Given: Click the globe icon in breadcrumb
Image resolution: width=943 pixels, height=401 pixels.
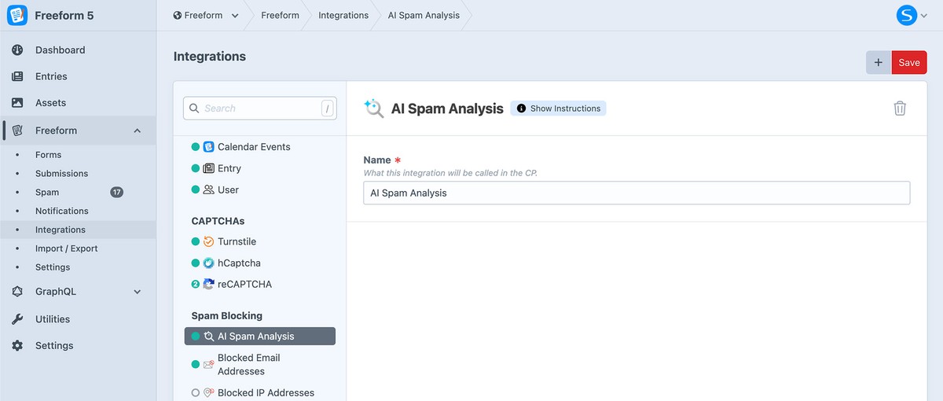Looking at the screenshot, I should click(x=178, y=15).
